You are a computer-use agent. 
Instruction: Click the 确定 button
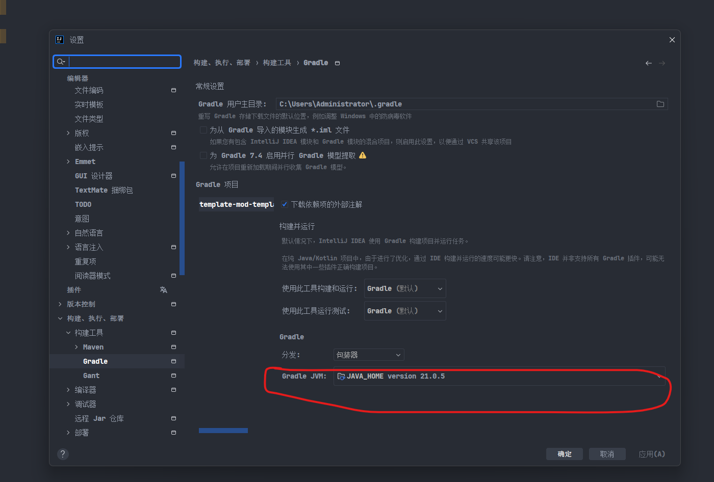[x=565, y=454]
